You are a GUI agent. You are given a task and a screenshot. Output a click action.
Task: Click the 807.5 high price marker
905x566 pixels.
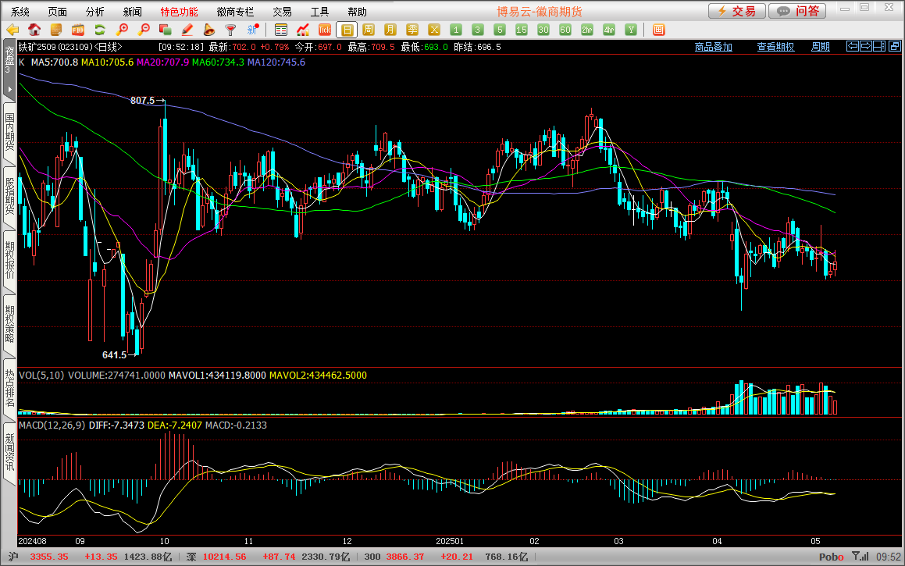[143, 101]
